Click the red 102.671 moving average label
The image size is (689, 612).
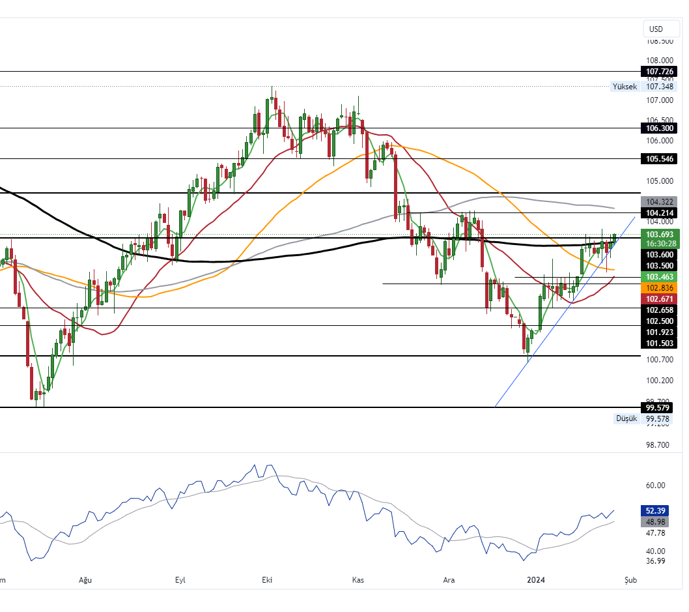(x=660, y=299)
